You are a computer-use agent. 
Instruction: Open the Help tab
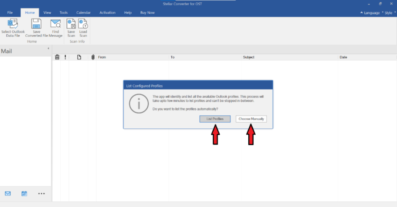coord(128,13)
